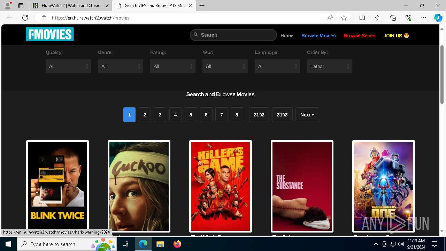The width and height of the screenshot is (446, 251).
Task: Open the Windows Start menu
Action: (x=8, y=244)
